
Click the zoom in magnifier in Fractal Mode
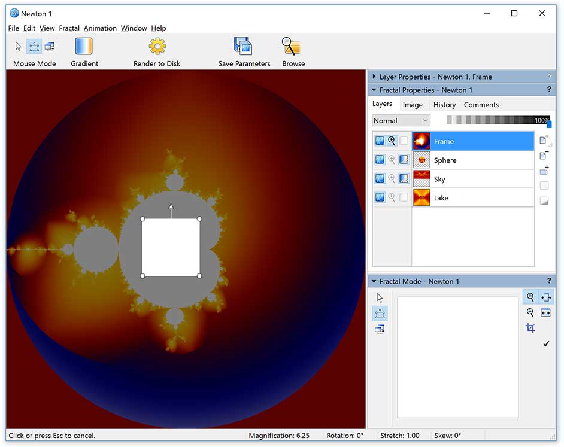pos(530,297)
